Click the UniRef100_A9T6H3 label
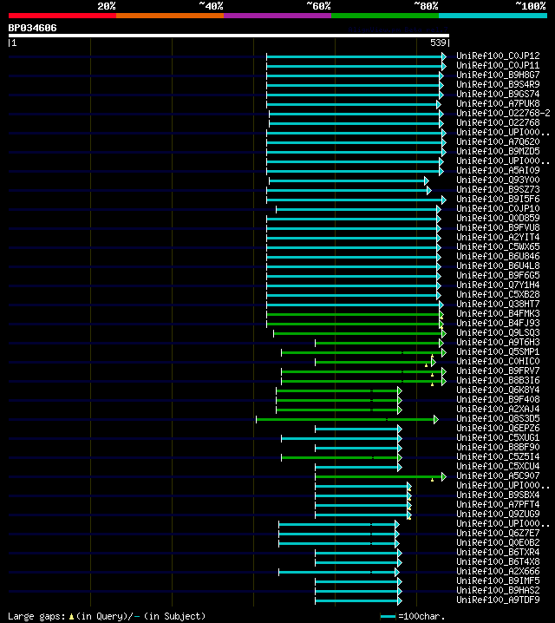The height and width of the screenshot is (623, 555). [498, 342]
